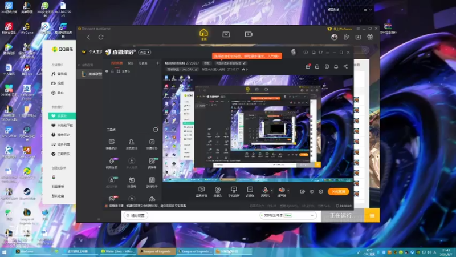Collapse the 全部应用 list in WeGame
The width and height of the screenshot is (456, 257).
tap(79, 65)
